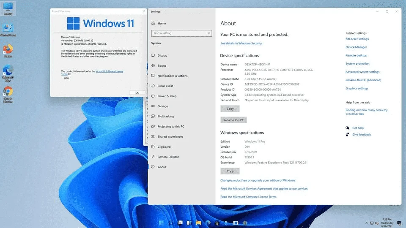The image size is (406, 228).
Task: Select Product ID 00330-80000-00000-AA724
Action: pos(263,90)
